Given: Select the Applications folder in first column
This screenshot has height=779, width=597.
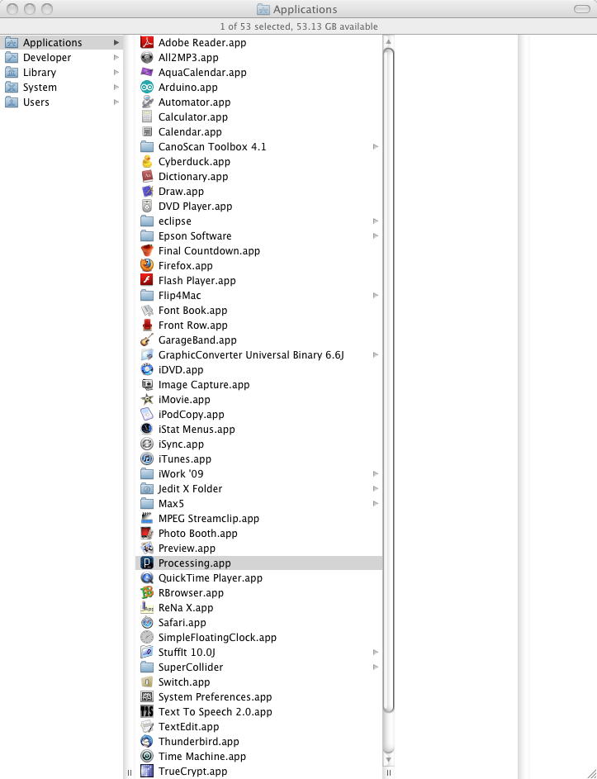Looking at the screenshot, I should 62,42.
